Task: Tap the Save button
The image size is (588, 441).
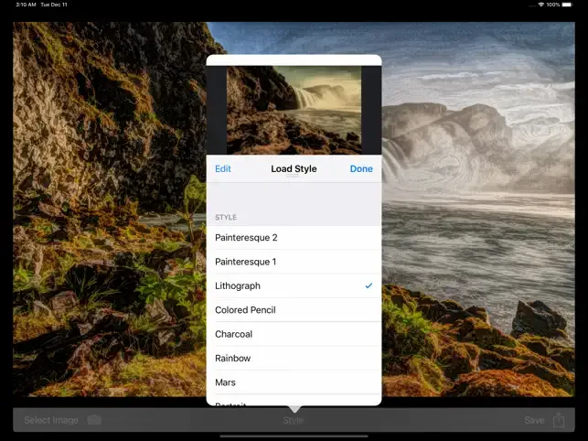Action: pos(534,420)
